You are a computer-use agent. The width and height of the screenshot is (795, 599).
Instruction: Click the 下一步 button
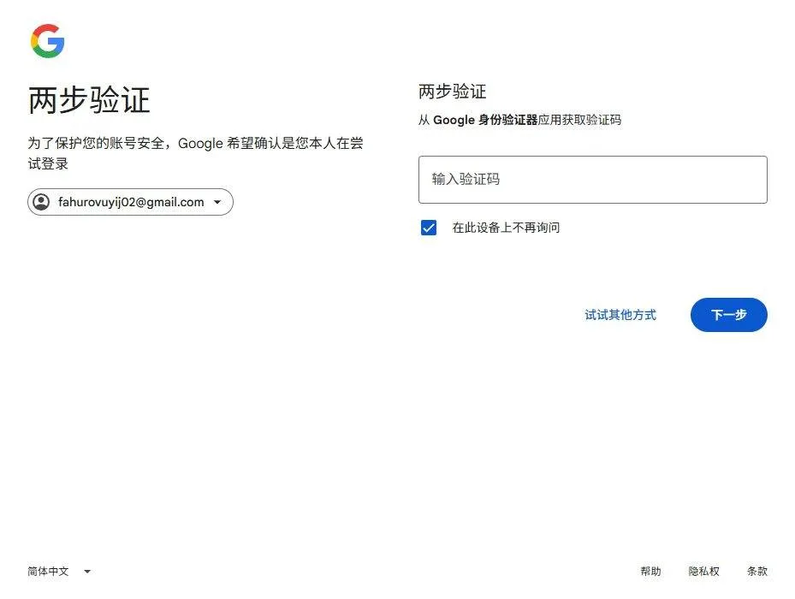pyautogui.click(x=728, y=315)
